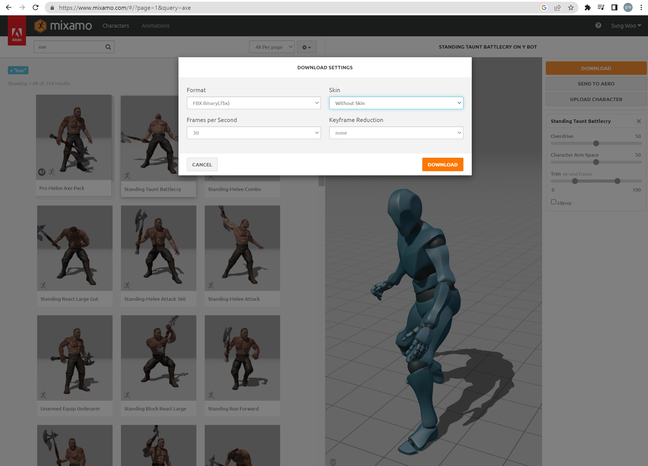Open the Skin dropdown

click(x=396, y=103)
